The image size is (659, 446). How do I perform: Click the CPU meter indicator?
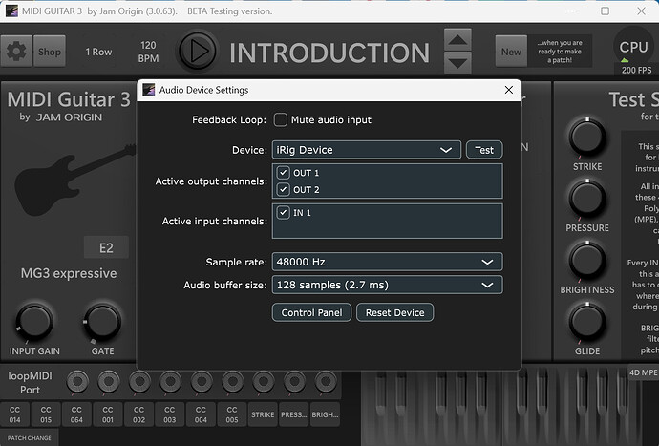coord(633,47)
